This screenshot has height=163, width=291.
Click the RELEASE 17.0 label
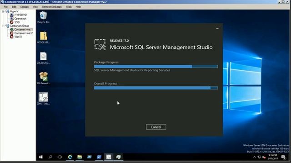point(119,41)
